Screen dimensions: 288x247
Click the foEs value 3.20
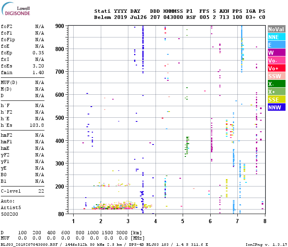click(x=38, y=66)
